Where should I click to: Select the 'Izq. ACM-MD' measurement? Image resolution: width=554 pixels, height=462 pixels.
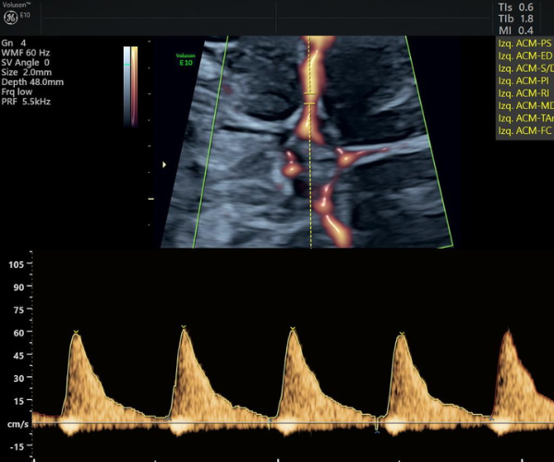click(525, 105)
